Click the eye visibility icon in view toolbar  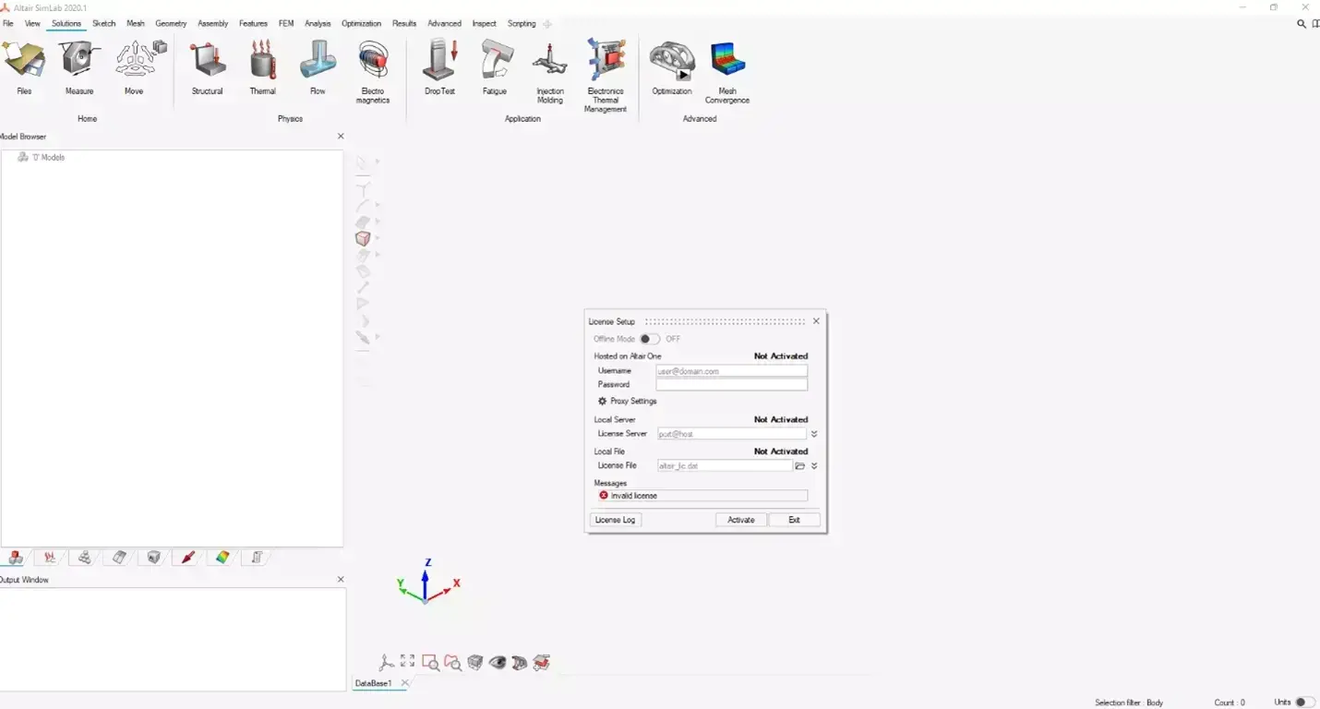pos(498,662)
